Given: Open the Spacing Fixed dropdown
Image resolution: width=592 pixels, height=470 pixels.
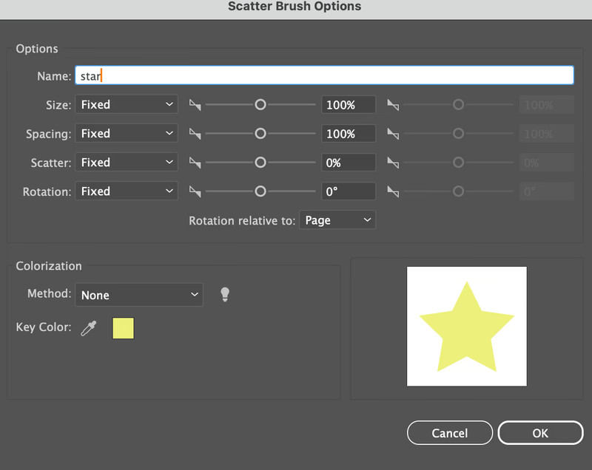Looking at the screenshot, I should [x=127, y=134].
